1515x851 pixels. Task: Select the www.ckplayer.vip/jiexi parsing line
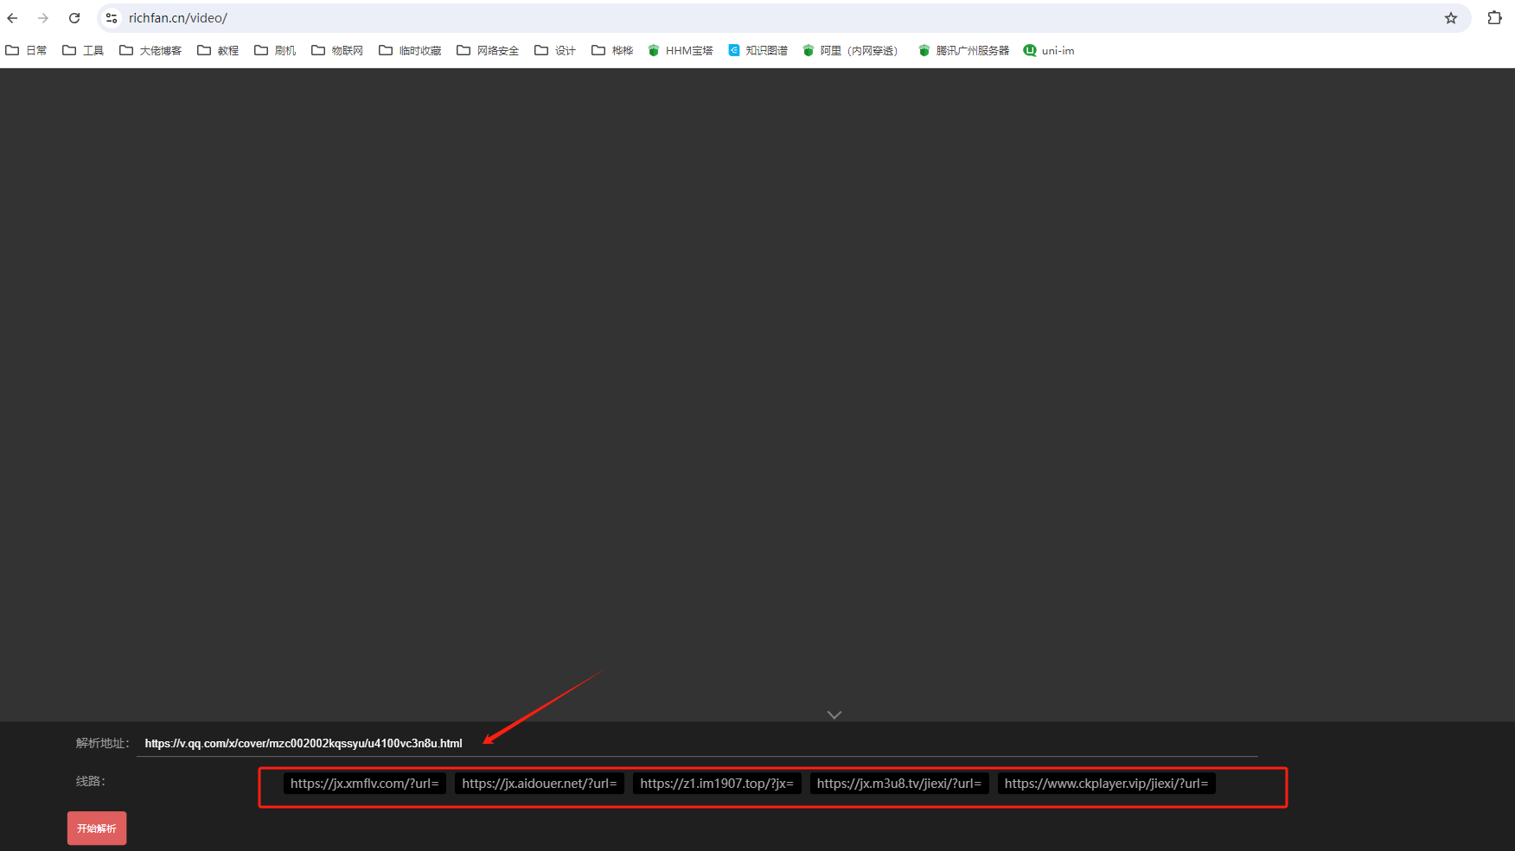1106,784
